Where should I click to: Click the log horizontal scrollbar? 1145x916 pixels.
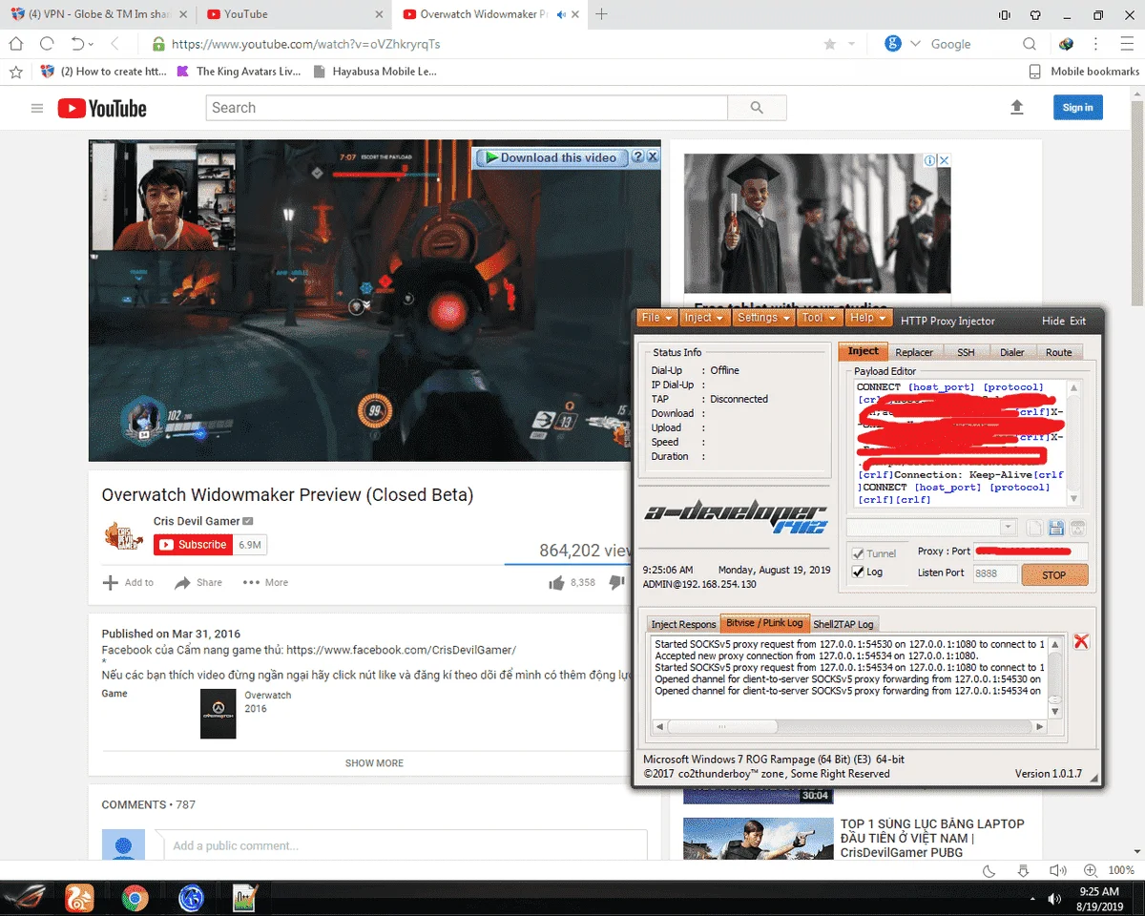849,728
